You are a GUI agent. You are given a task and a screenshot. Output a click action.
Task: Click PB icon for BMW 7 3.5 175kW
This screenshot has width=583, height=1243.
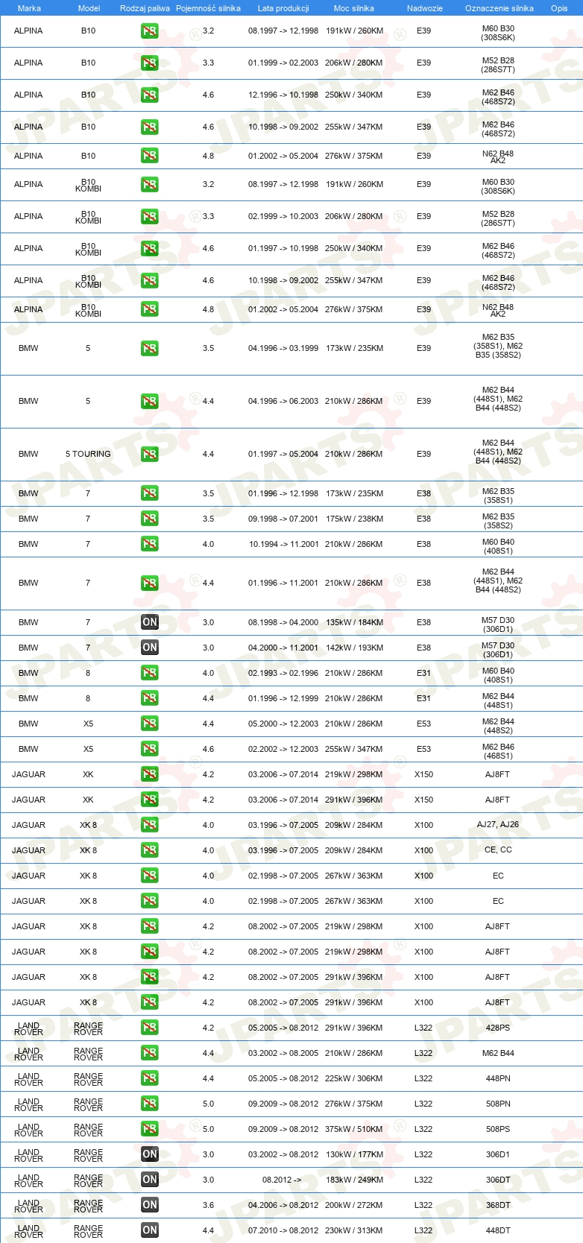150,519
